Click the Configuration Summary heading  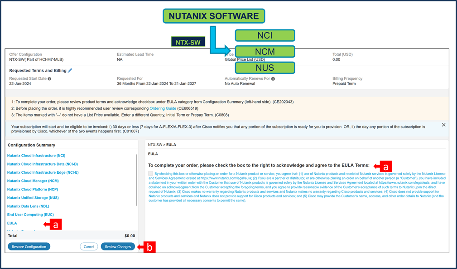point(31,145)
